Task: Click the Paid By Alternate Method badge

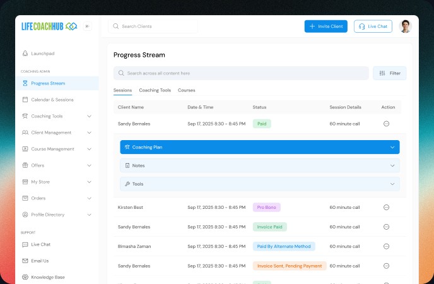Action: (x=284, y=246)
